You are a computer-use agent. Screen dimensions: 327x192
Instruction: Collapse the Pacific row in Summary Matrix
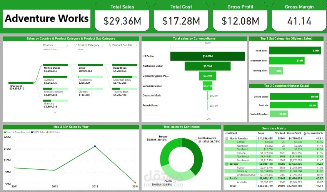click(x=227, y=179)
